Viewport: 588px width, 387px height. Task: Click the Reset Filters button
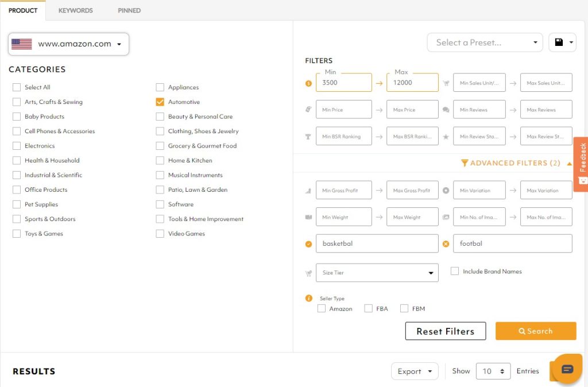445,331
